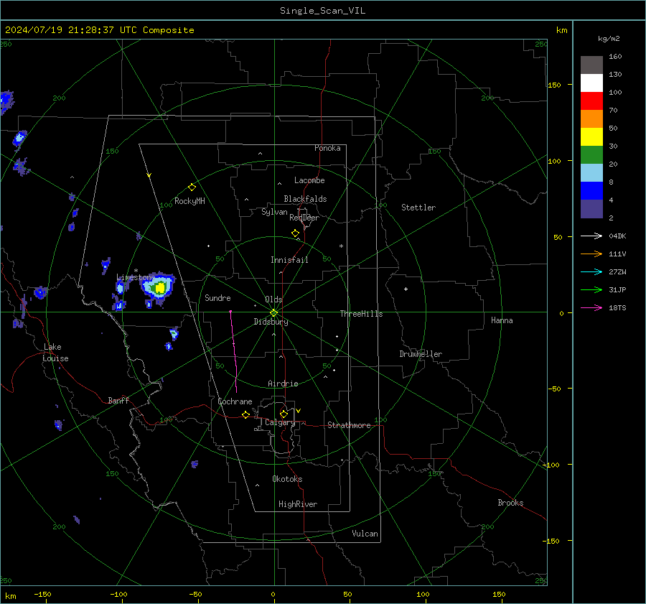
Task: Click the Innisfail town label
Action: 289,260
